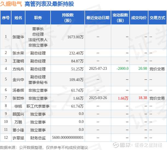
Task: Select the 交易方式 column header
Action: (157, 18)
